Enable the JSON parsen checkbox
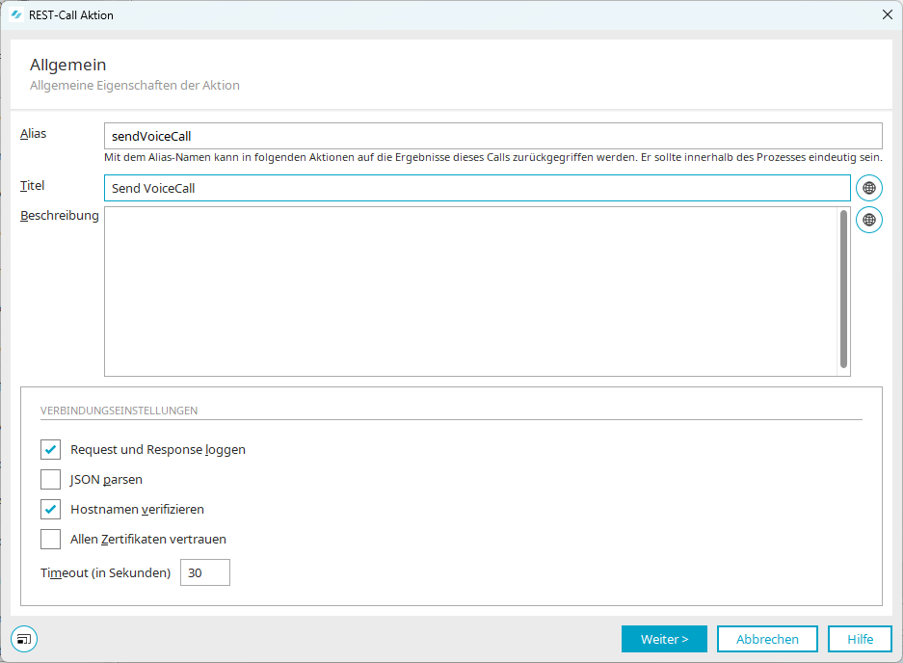The height and width of the screenshot is (663, 903). pos(51,479)
